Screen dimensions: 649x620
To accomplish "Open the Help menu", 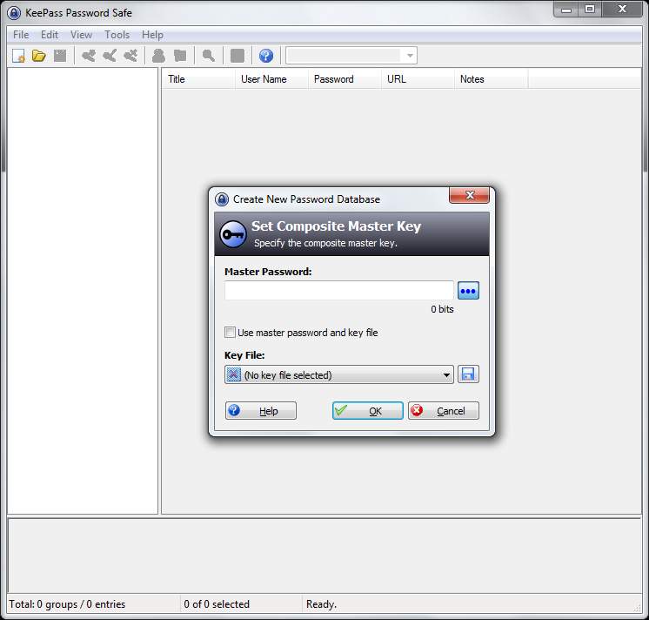I will tap(152, 35).
